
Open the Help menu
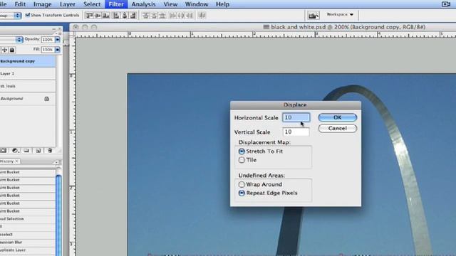222,4
